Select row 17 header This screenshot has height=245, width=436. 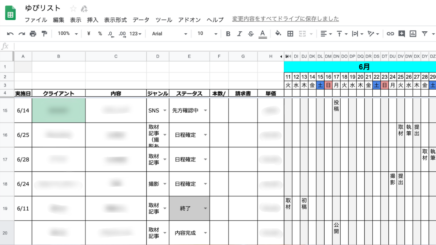(7, 160)
